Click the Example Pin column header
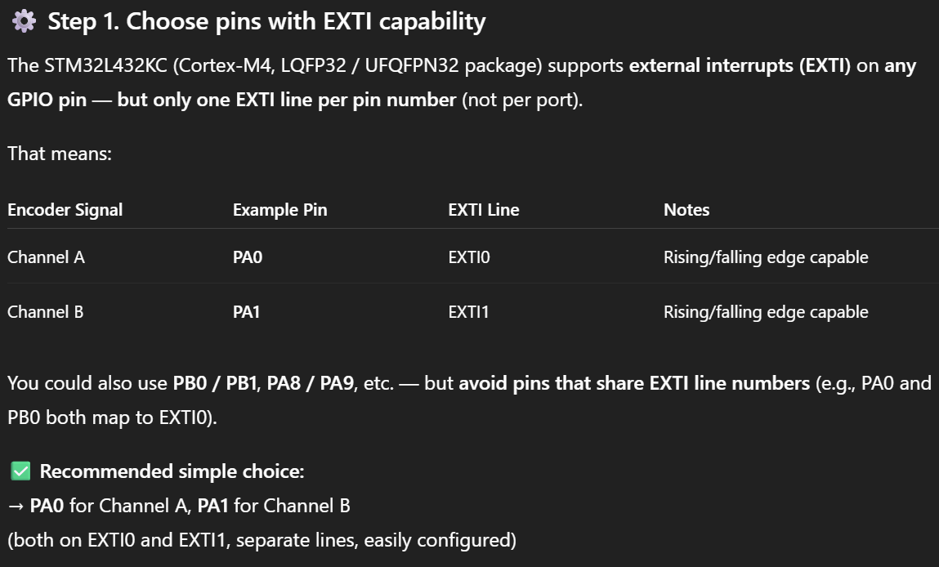 [279, 210]
